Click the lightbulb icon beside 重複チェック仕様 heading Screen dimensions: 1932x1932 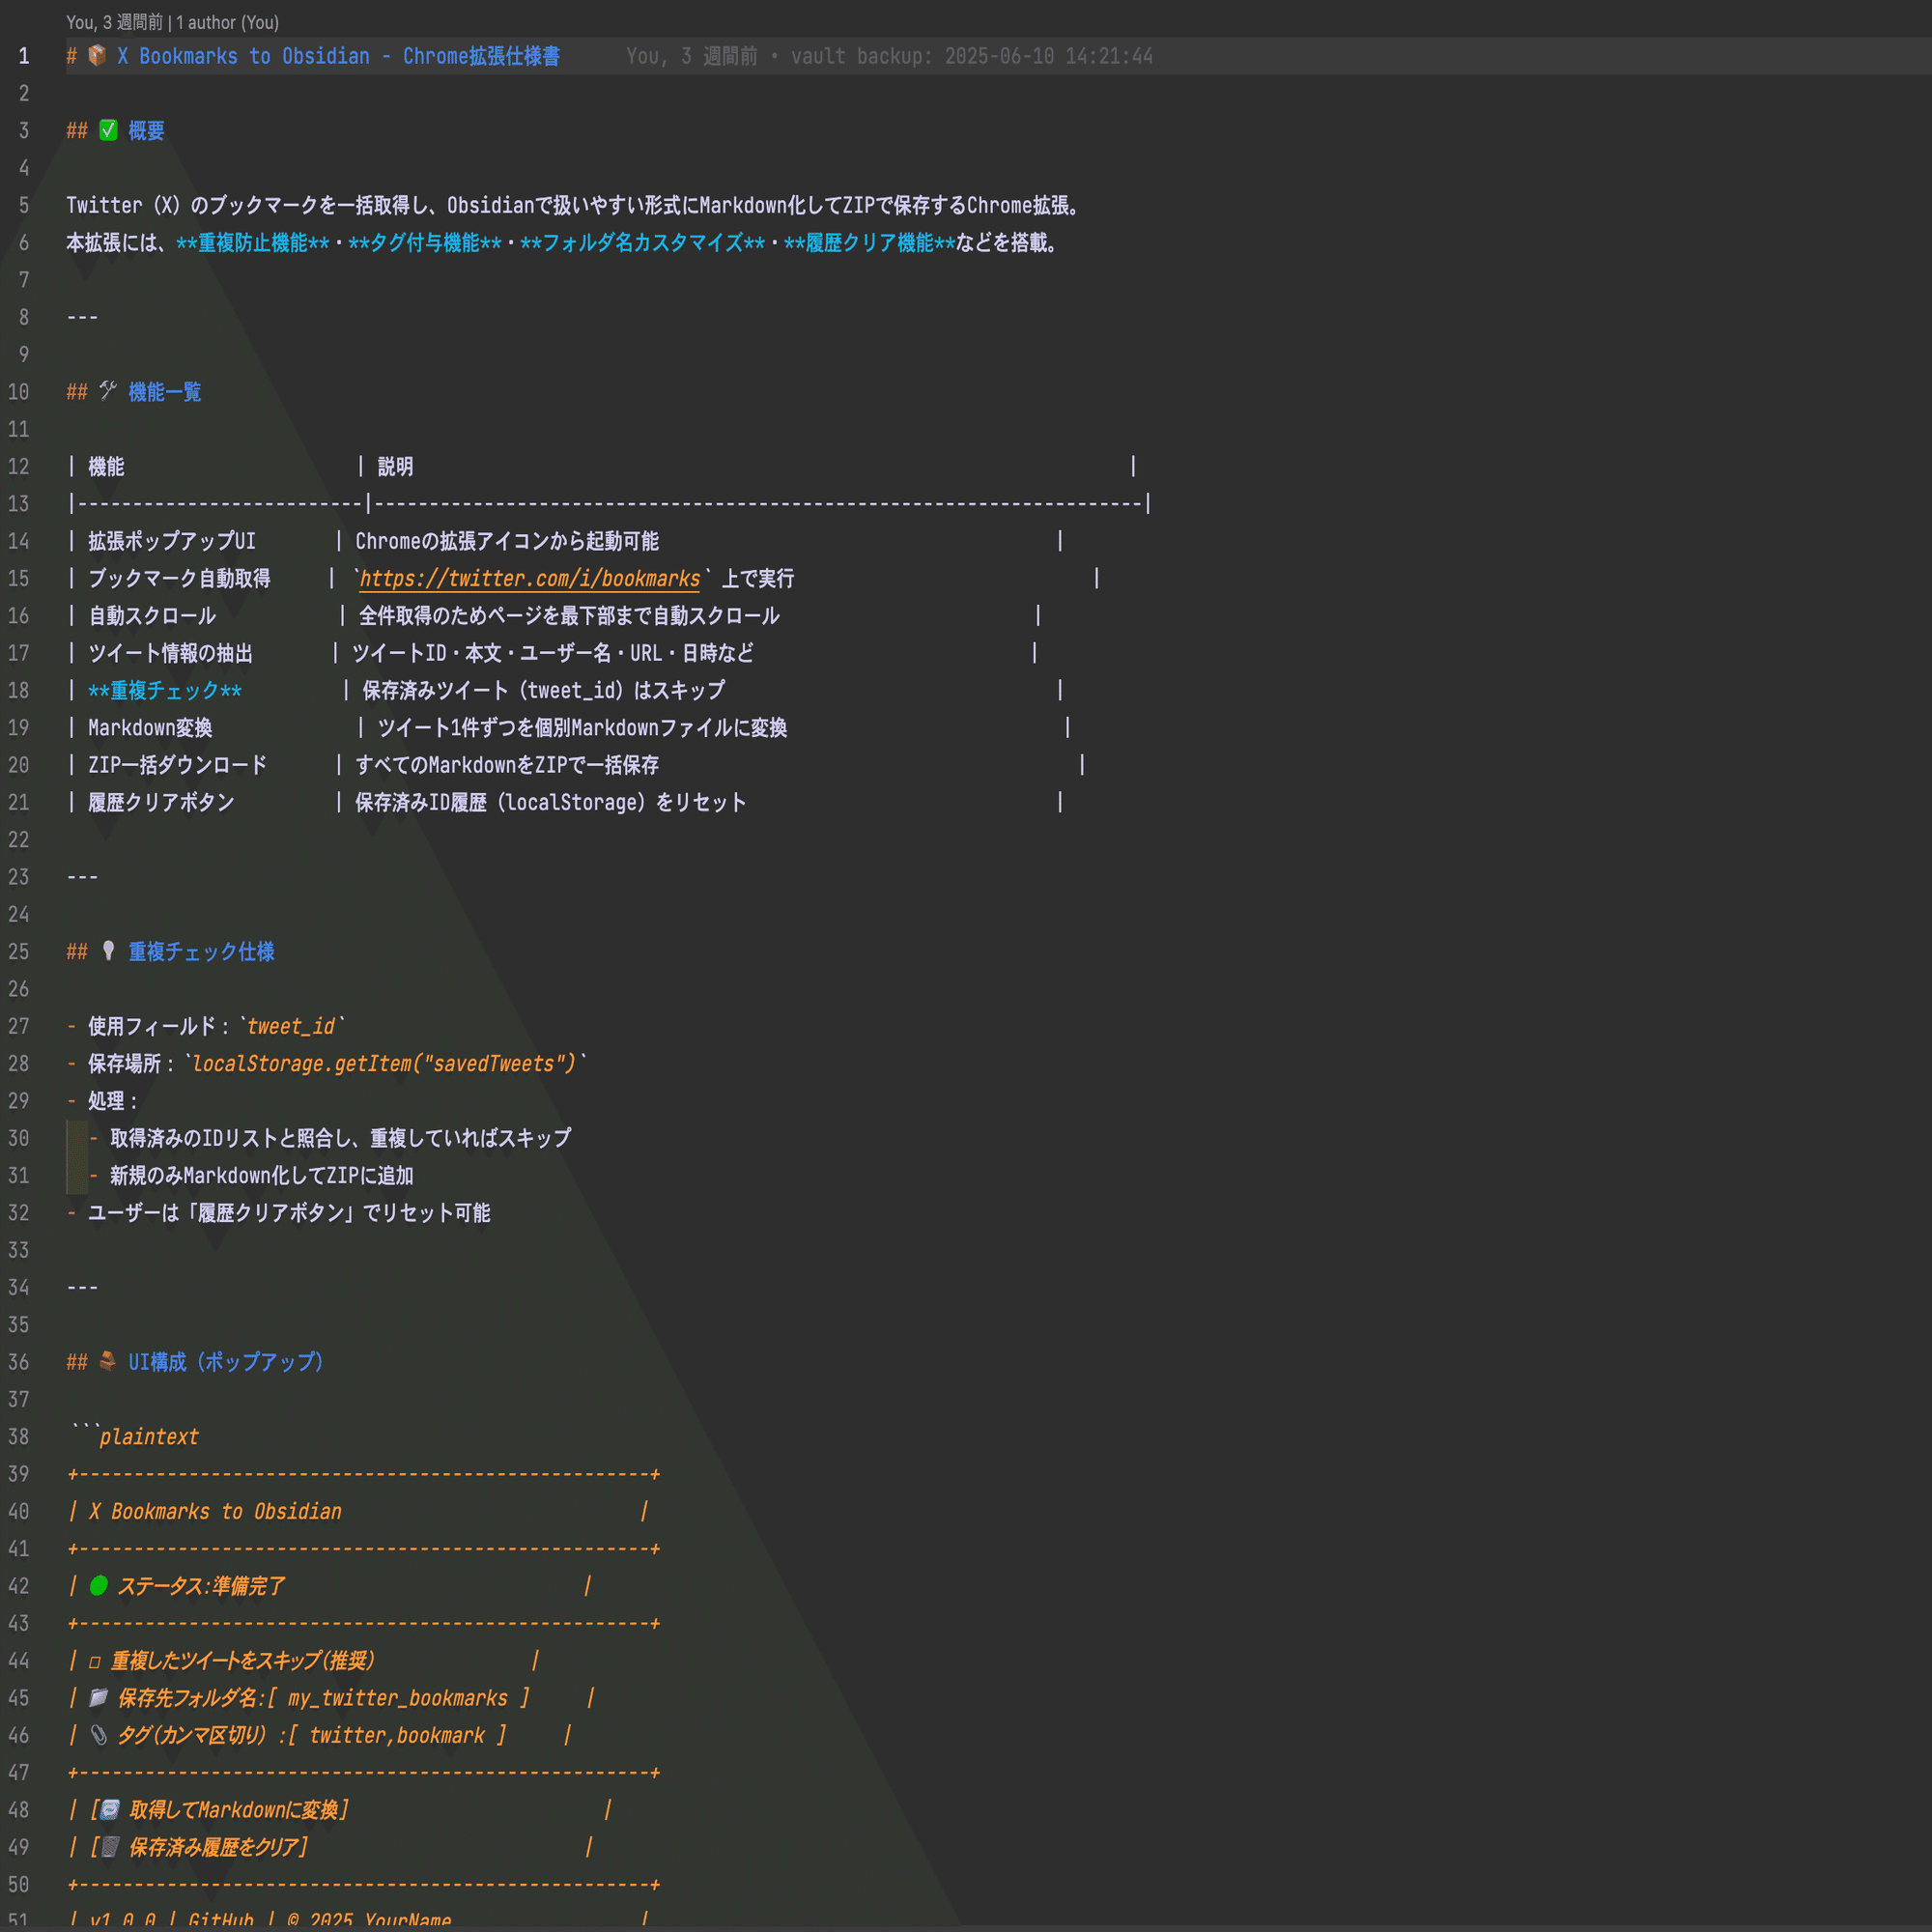click(x=109, y=951)
